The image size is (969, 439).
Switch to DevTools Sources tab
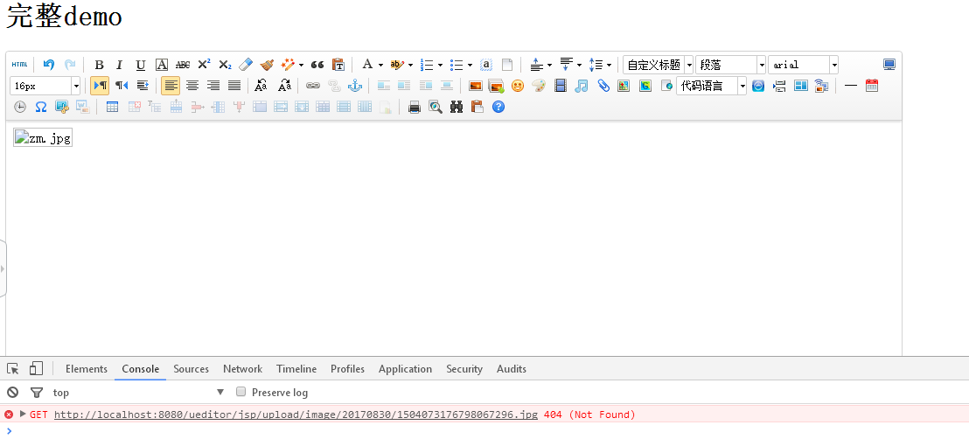(x=191, y=368)
